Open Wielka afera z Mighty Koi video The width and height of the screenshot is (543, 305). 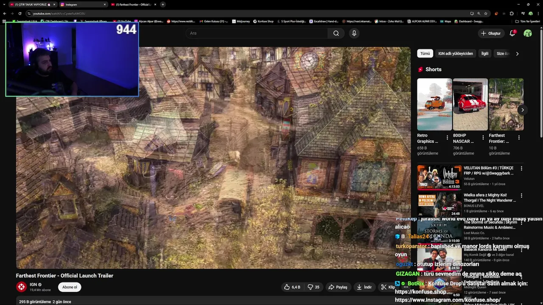pyautogui.click(x=439, y=205)
